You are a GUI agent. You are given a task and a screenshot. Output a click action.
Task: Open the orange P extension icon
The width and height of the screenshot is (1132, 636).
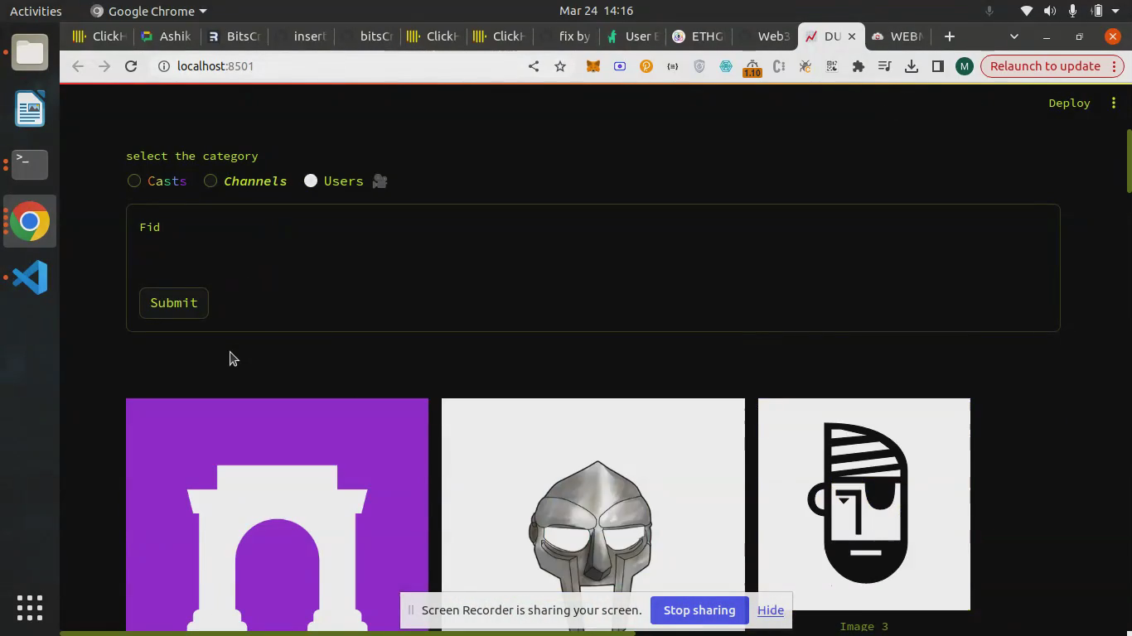click(x=646, y=66)
